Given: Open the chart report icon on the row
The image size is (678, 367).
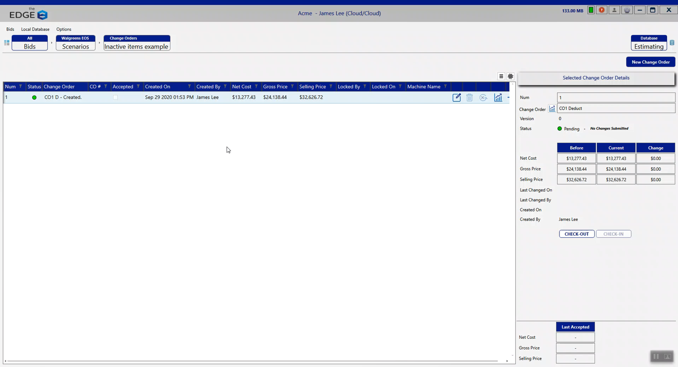Looking at the screenshot, I should [x=498, y=97].
